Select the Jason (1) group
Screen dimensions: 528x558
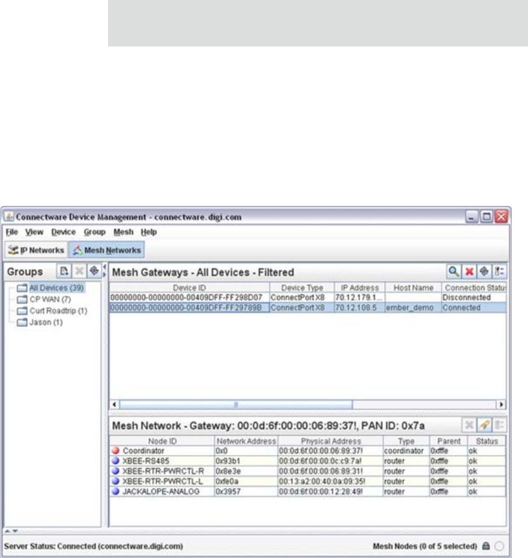tap(46, 322)
